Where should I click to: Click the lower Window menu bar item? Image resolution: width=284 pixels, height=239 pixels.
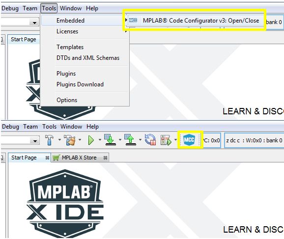coord(71,127)
